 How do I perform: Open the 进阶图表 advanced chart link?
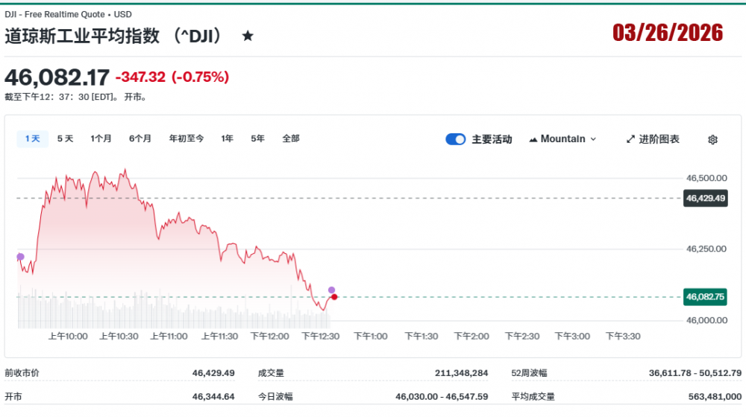659,139
